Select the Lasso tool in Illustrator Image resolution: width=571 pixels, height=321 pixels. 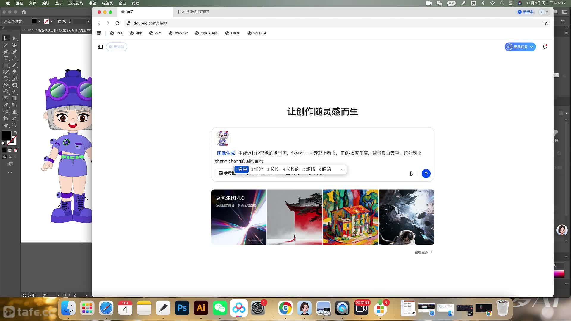coord(14,45)
